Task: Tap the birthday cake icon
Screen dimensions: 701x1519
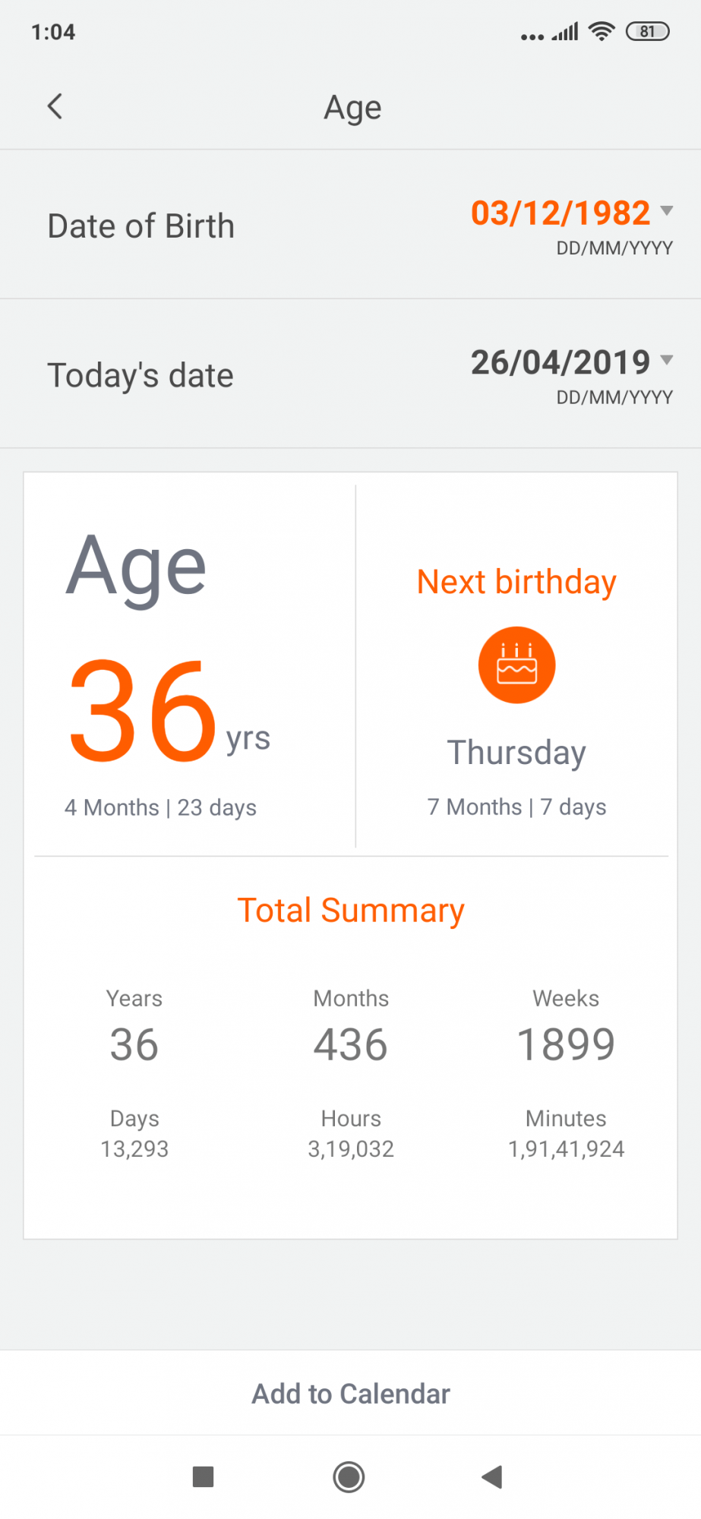Action: pos(516,665)
